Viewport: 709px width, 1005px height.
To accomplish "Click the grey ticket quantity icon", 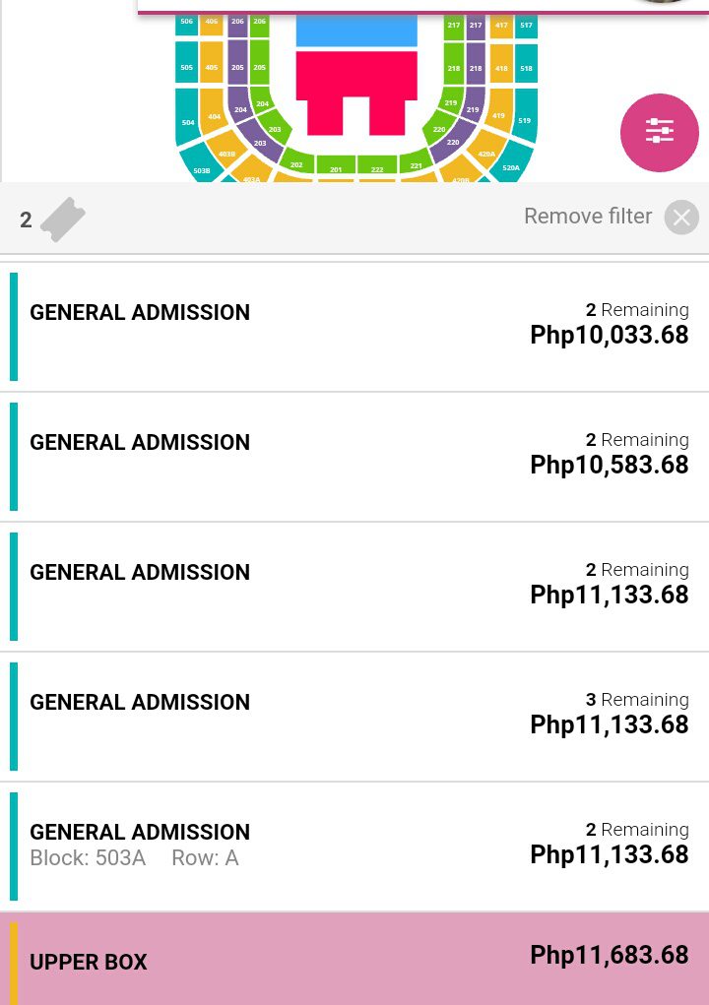I will (x=63, y=220).
